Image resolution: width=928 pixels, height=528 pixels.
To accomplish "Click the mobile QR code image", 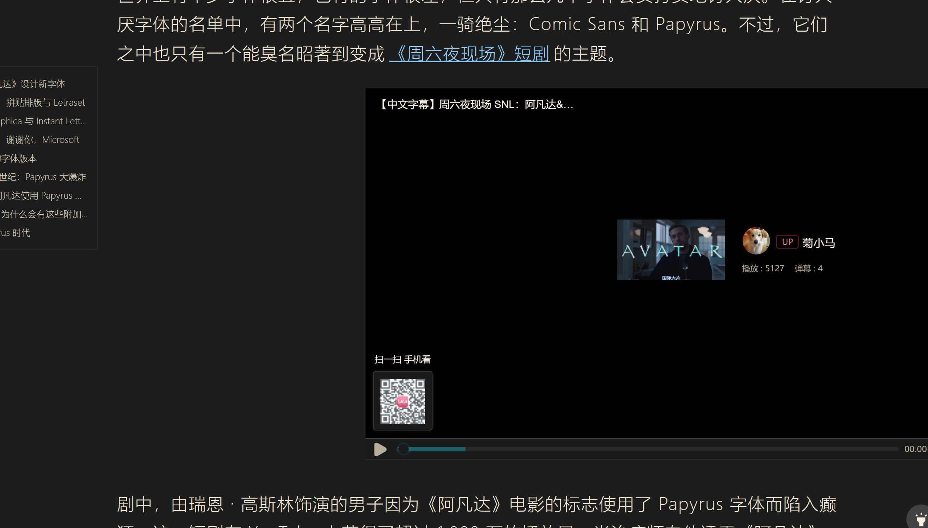I will [x=402, y=401].
